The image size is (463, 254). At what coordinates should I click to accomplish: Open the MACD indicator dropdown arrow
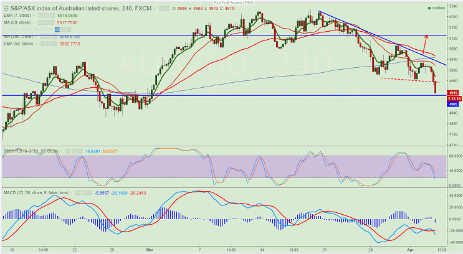[70, 193]
